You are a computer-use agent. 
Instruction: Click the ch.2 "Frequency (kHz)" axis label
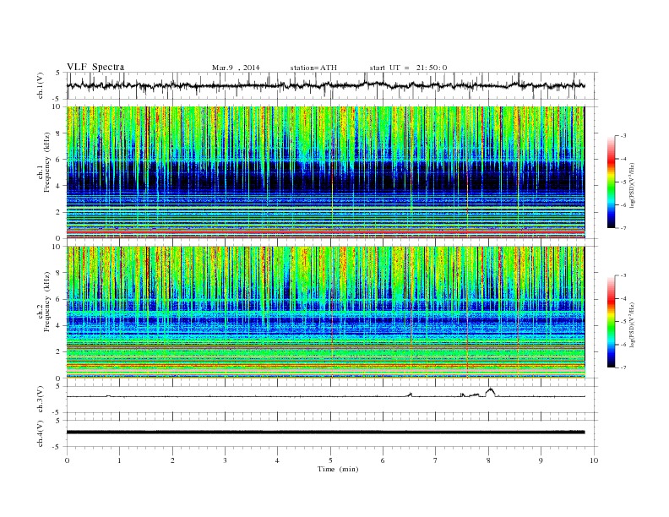coord(47,302)
